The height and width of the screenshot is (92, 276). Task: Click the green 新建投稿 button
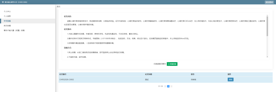172,64
